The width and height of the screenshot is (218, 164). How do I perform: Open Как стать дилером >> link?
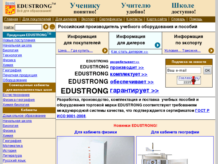pos(130,52)
